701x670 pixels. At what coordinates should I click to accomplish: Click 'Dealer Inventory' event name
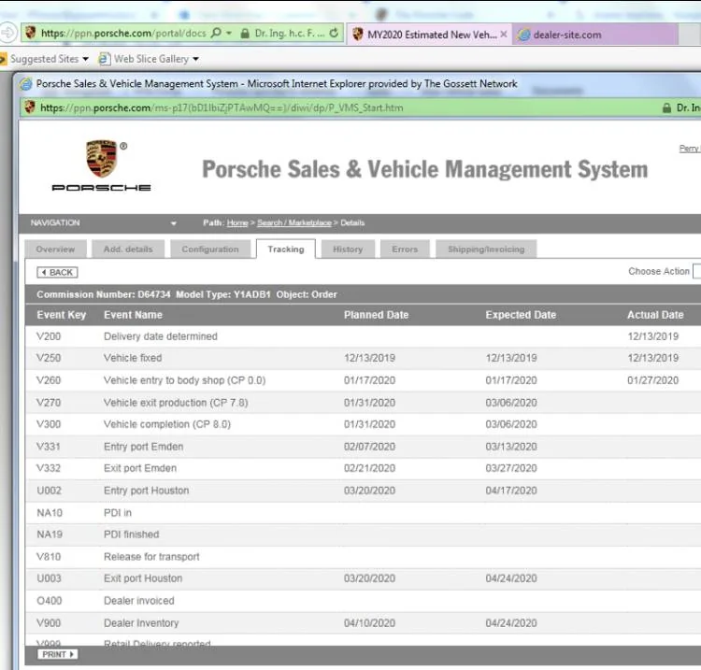(141, 622)
